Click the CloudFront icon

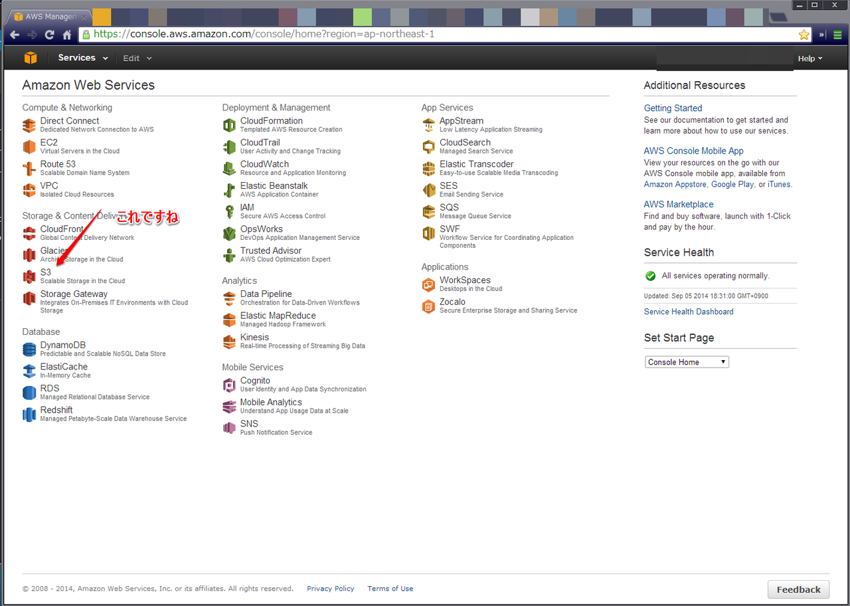point(29,233)
